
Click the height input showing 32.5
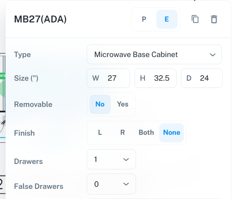tap(155, 78)
